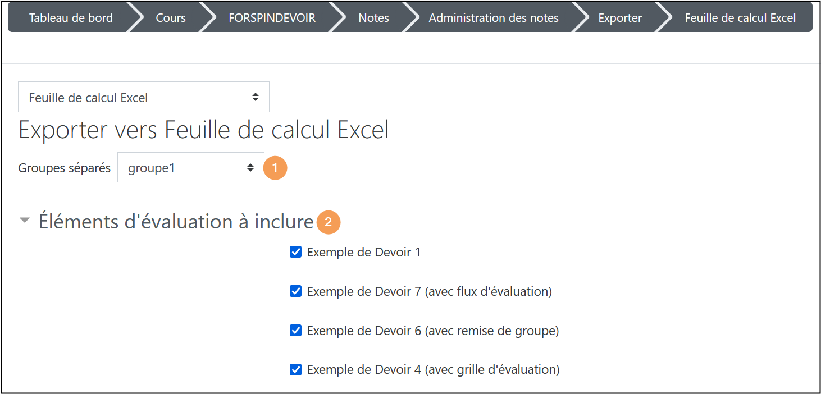Click the orange number 1 badge

click(x=275, y=168)
